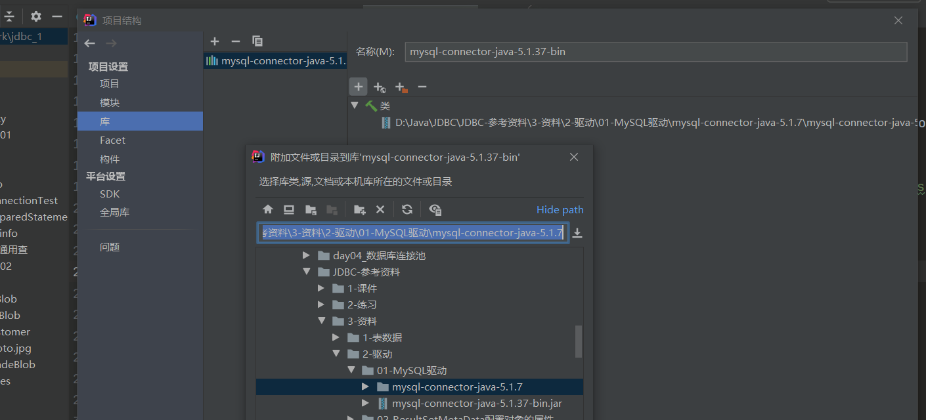This screenshot has width=926, height=420.
Task: Collapse the JDBC-参考资料 folder
Action: click(306, 272)
